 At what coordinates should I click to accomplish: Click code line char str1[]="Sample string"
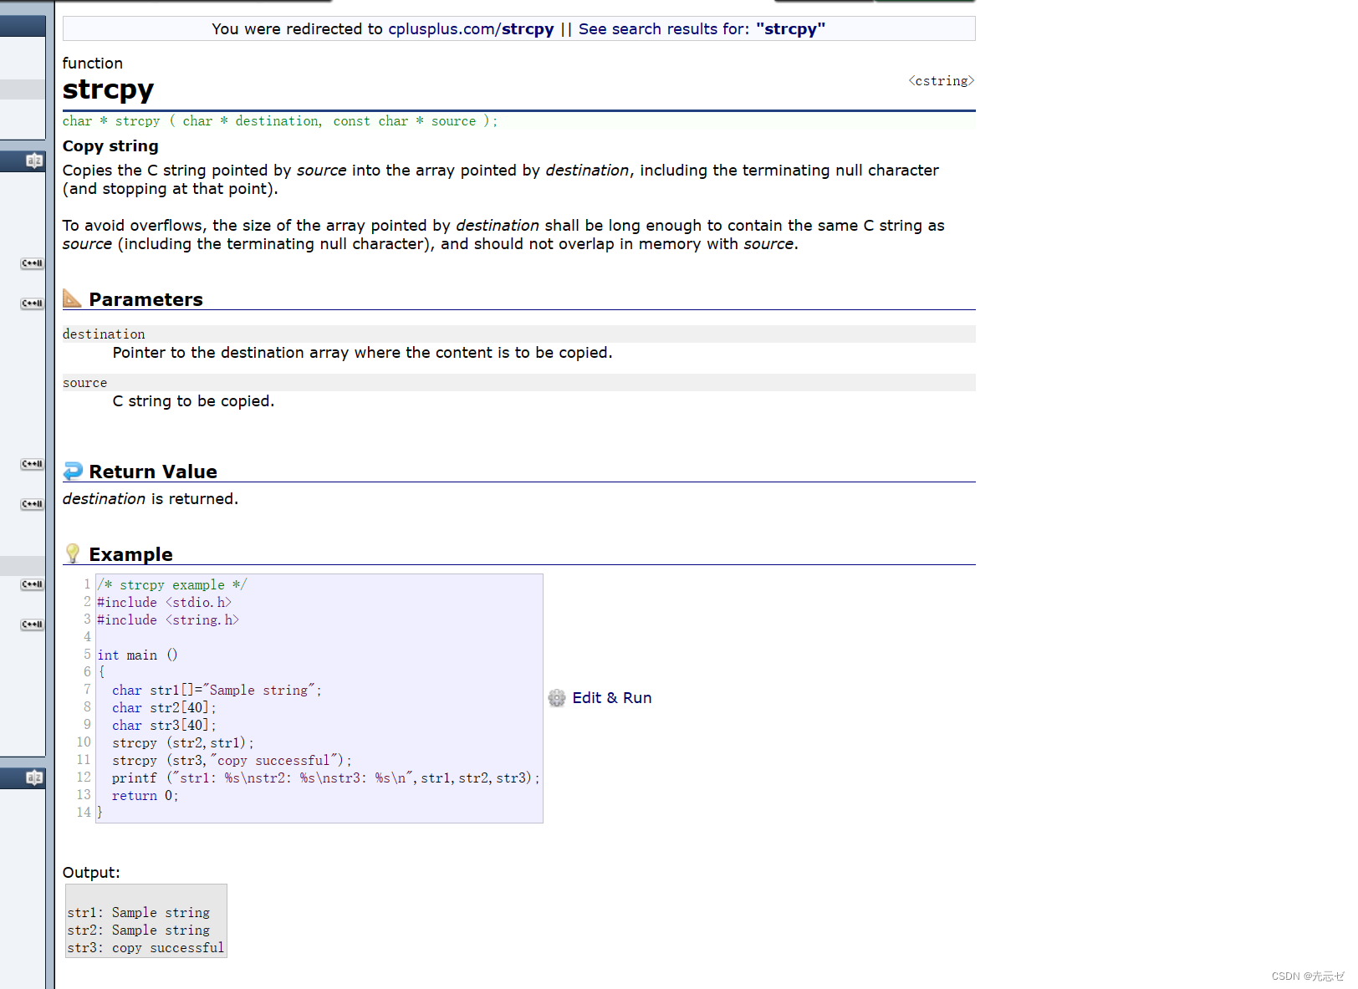pyautogui.click(x=217, y=691)
